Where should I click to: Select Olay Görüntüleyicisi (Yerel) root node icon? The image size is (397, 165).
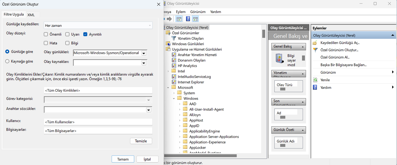click(x=164, y=27)
